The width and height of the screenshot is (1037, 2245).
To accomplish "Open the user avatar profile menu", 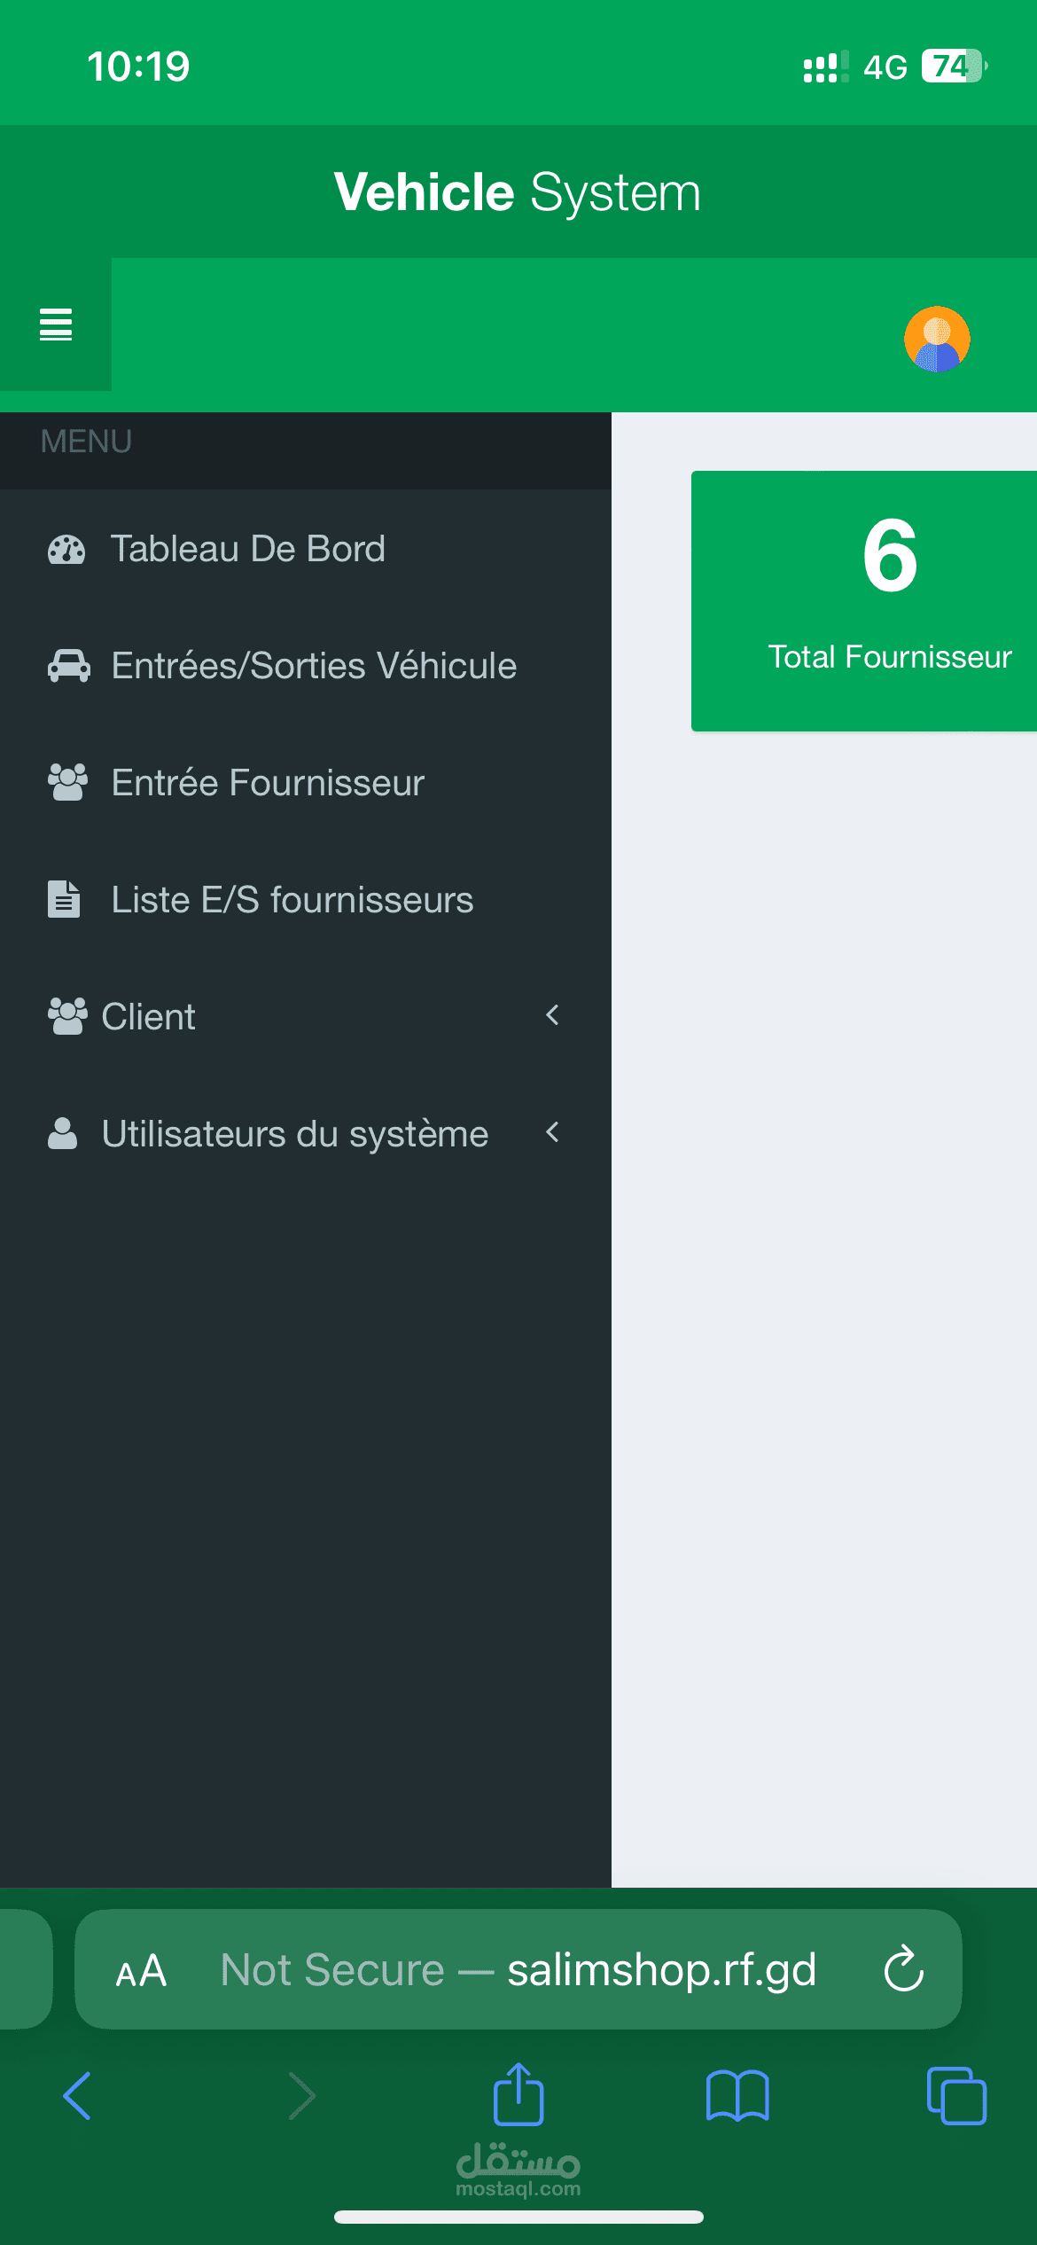I will coord(937,339).
